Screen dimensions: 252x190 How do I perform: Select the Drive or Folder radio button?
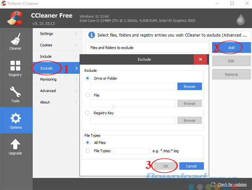click(87, 78)
